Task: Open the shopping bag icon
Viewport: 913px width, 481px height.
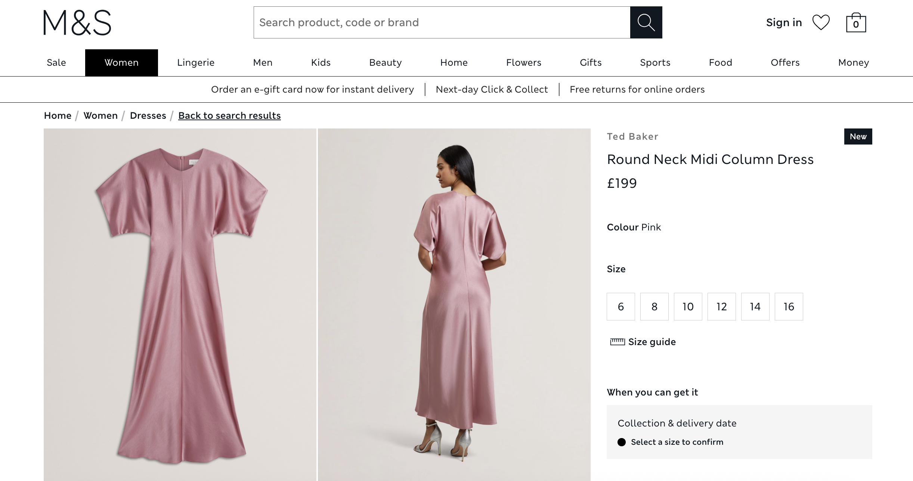Action: pos(856,23)
